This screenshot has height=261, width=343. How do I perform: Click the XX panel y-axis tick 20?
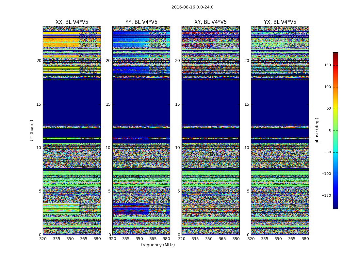[39, 61]
